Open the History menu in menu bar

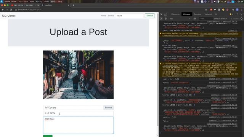click(x=39, y=2)
